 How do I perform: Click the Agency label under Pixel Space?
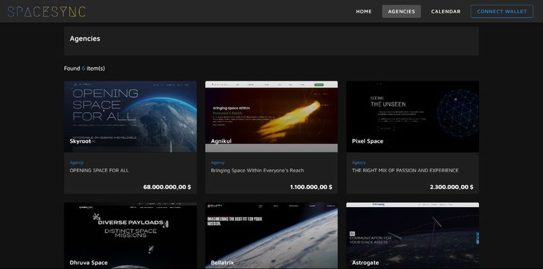(359, 163)
